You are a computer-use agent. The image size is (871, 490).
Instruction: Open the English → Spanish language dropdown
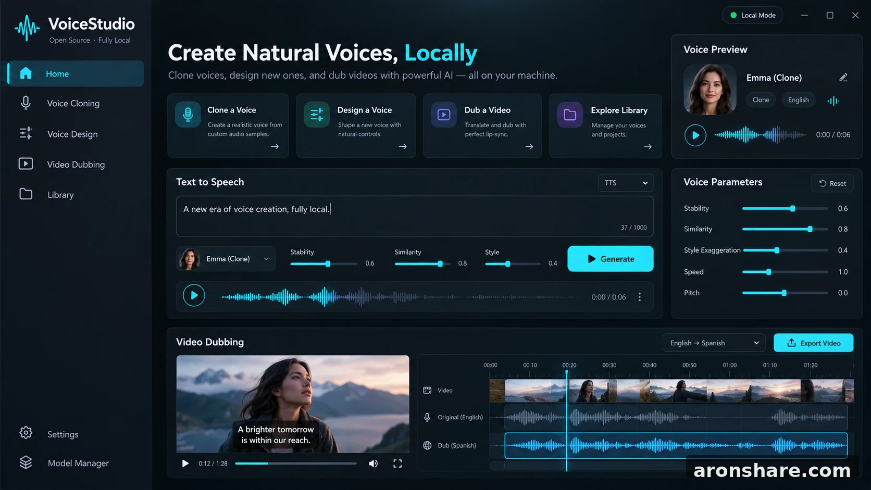[714, 343]
